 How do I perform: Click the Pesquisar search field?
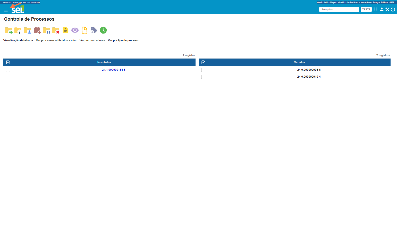point(339,9)
